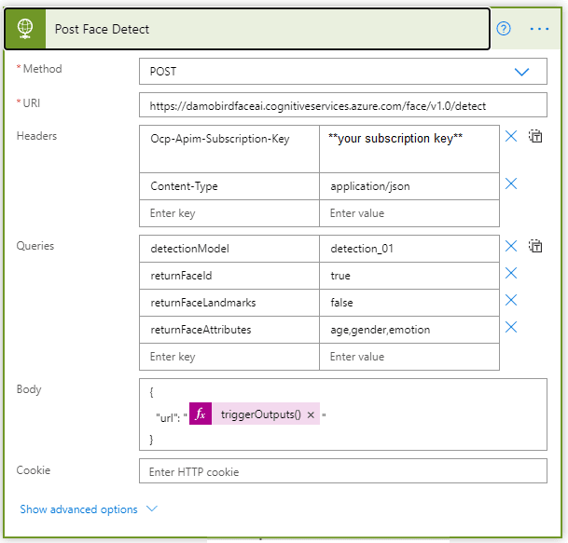Remove the returnFaceAttributes query row
This screenshot has height=543, width=568.
click(511, 328)
